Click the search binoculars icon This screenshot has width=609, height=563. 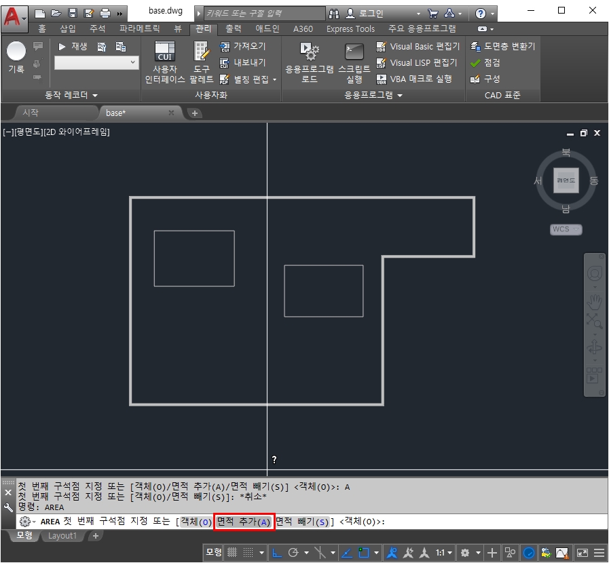[x=334, y=14]
